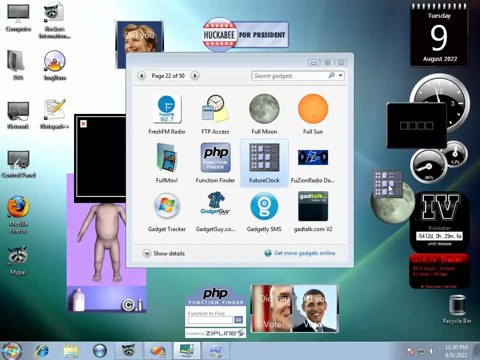The width and height of the screenshot is (480, 360).
Task: Click the Page 22 of 50 label
Action: (168, 76)
